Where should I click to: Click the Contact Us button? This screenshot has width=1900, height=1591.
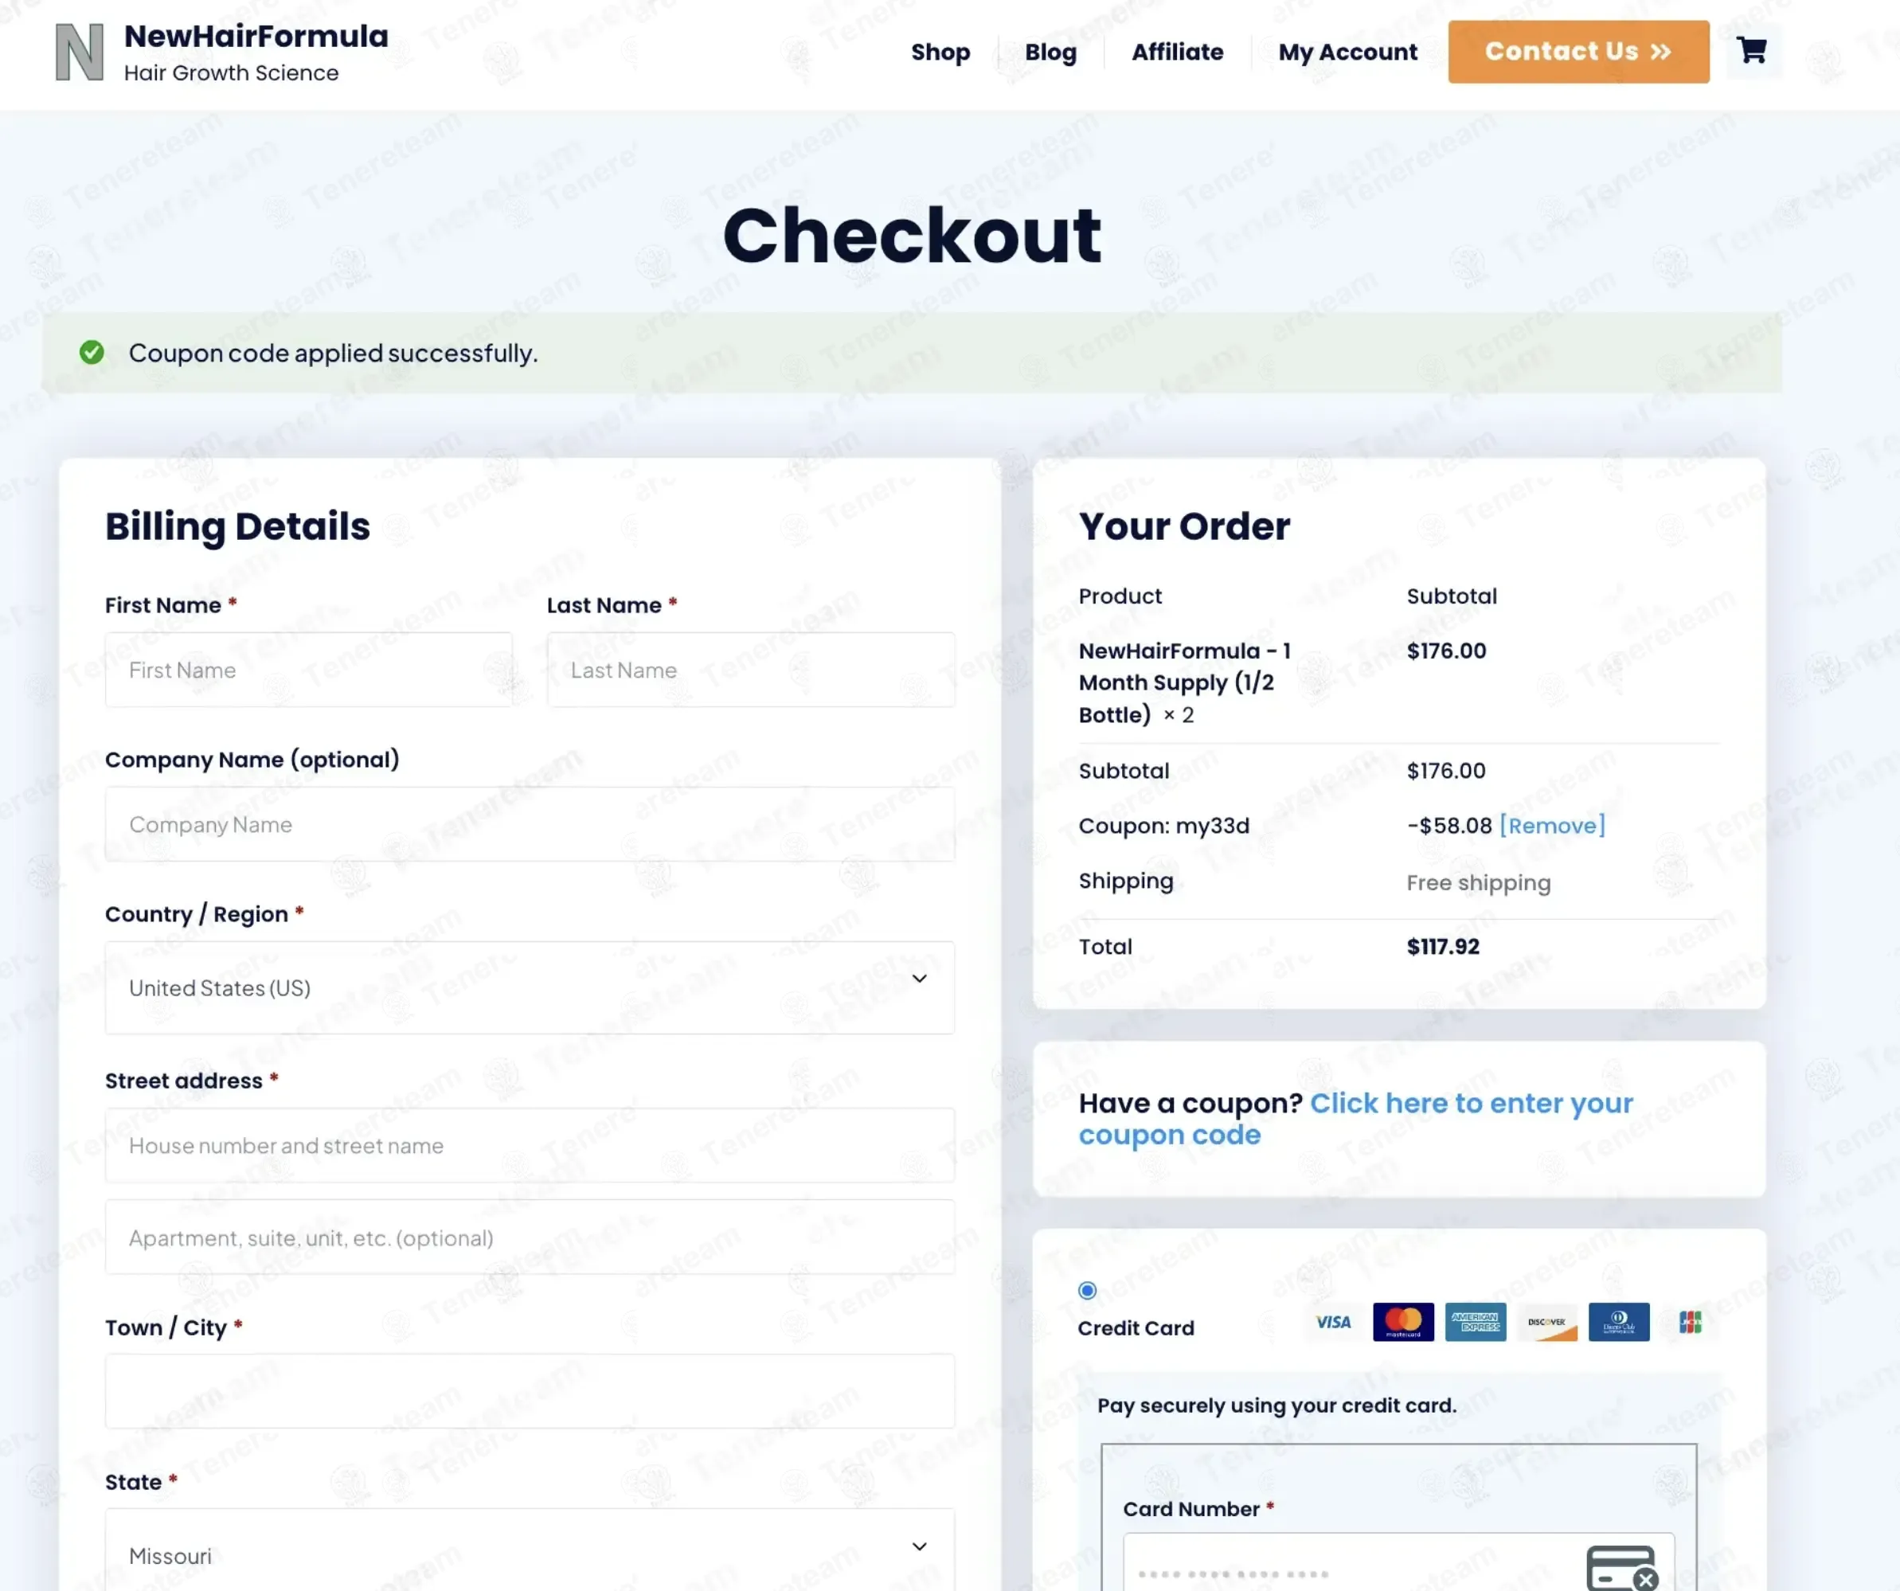(1579, 52)
